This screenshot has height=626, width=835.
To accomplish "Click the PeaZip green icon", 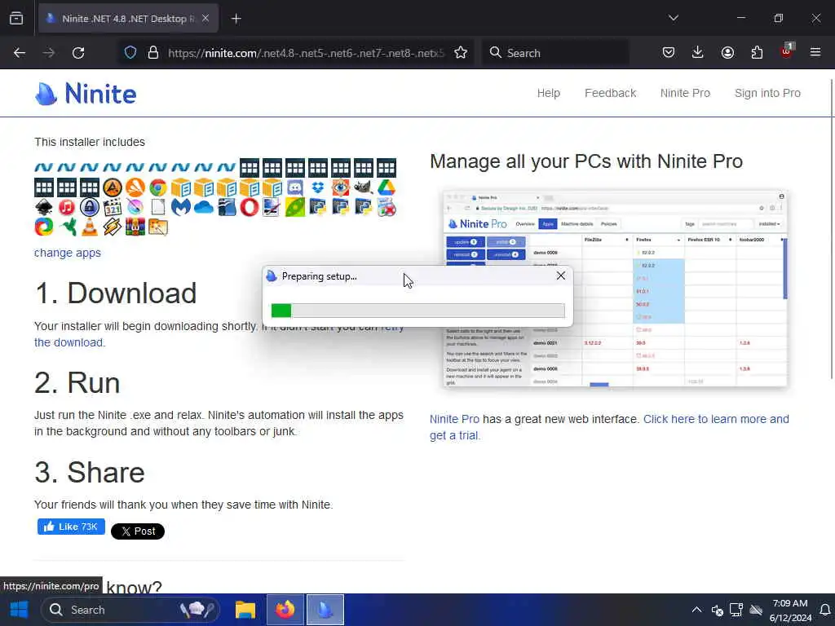I will (x=295, y=207).
